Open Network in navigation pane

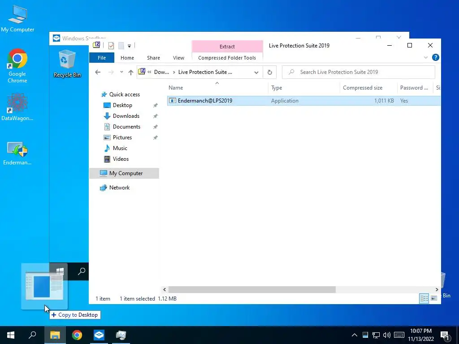tap(119, 188)
